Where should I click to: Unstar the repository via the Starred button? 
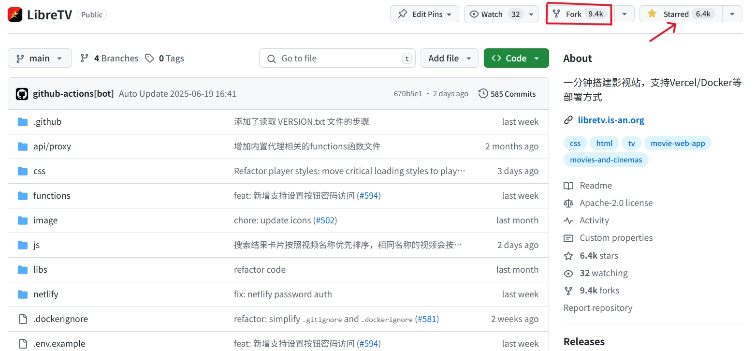(679, 14)
